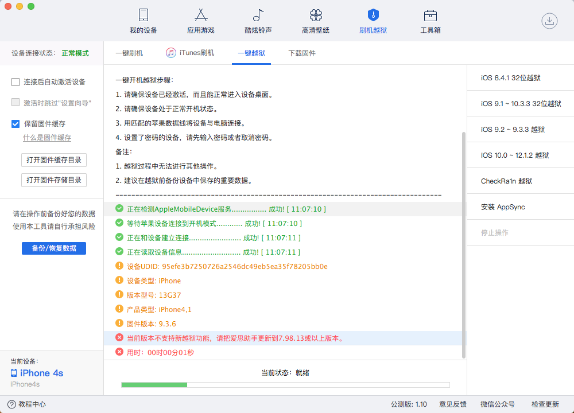Open 微信公众号 link
This screenshot has width=574, height=413.
pyautogui.click(x=498, y=404)
